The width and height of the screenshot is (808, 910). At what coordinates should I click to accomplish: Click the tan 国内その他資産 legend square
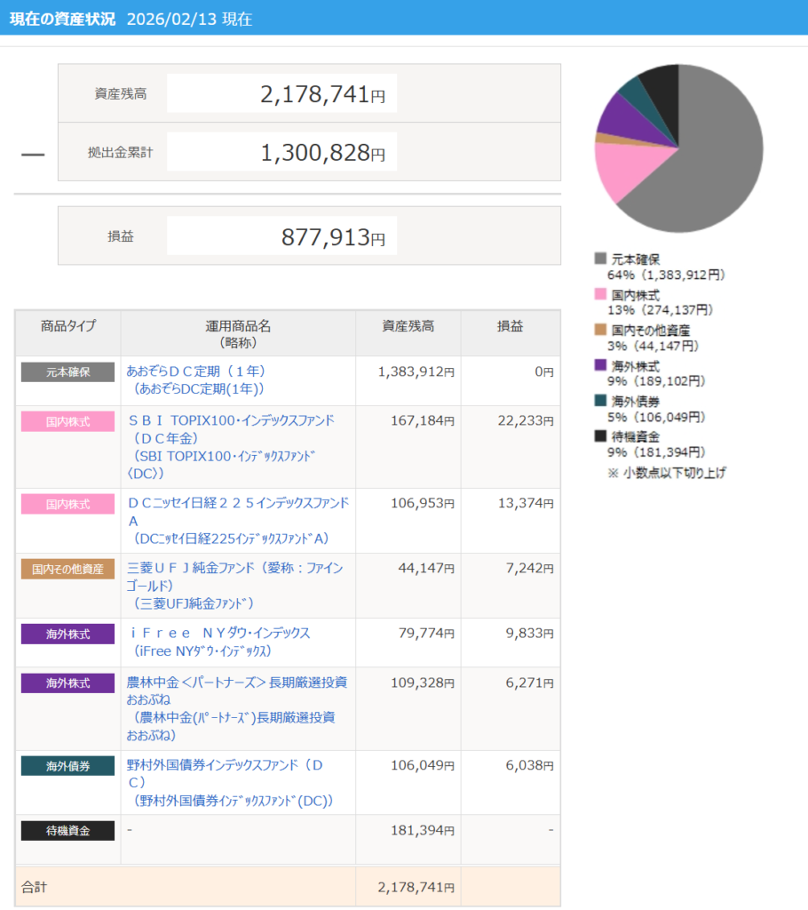[x=600, y=330]
